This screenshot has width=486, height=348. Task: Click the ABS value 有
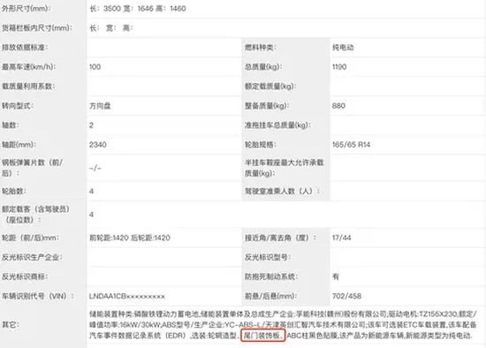(336, 276)
